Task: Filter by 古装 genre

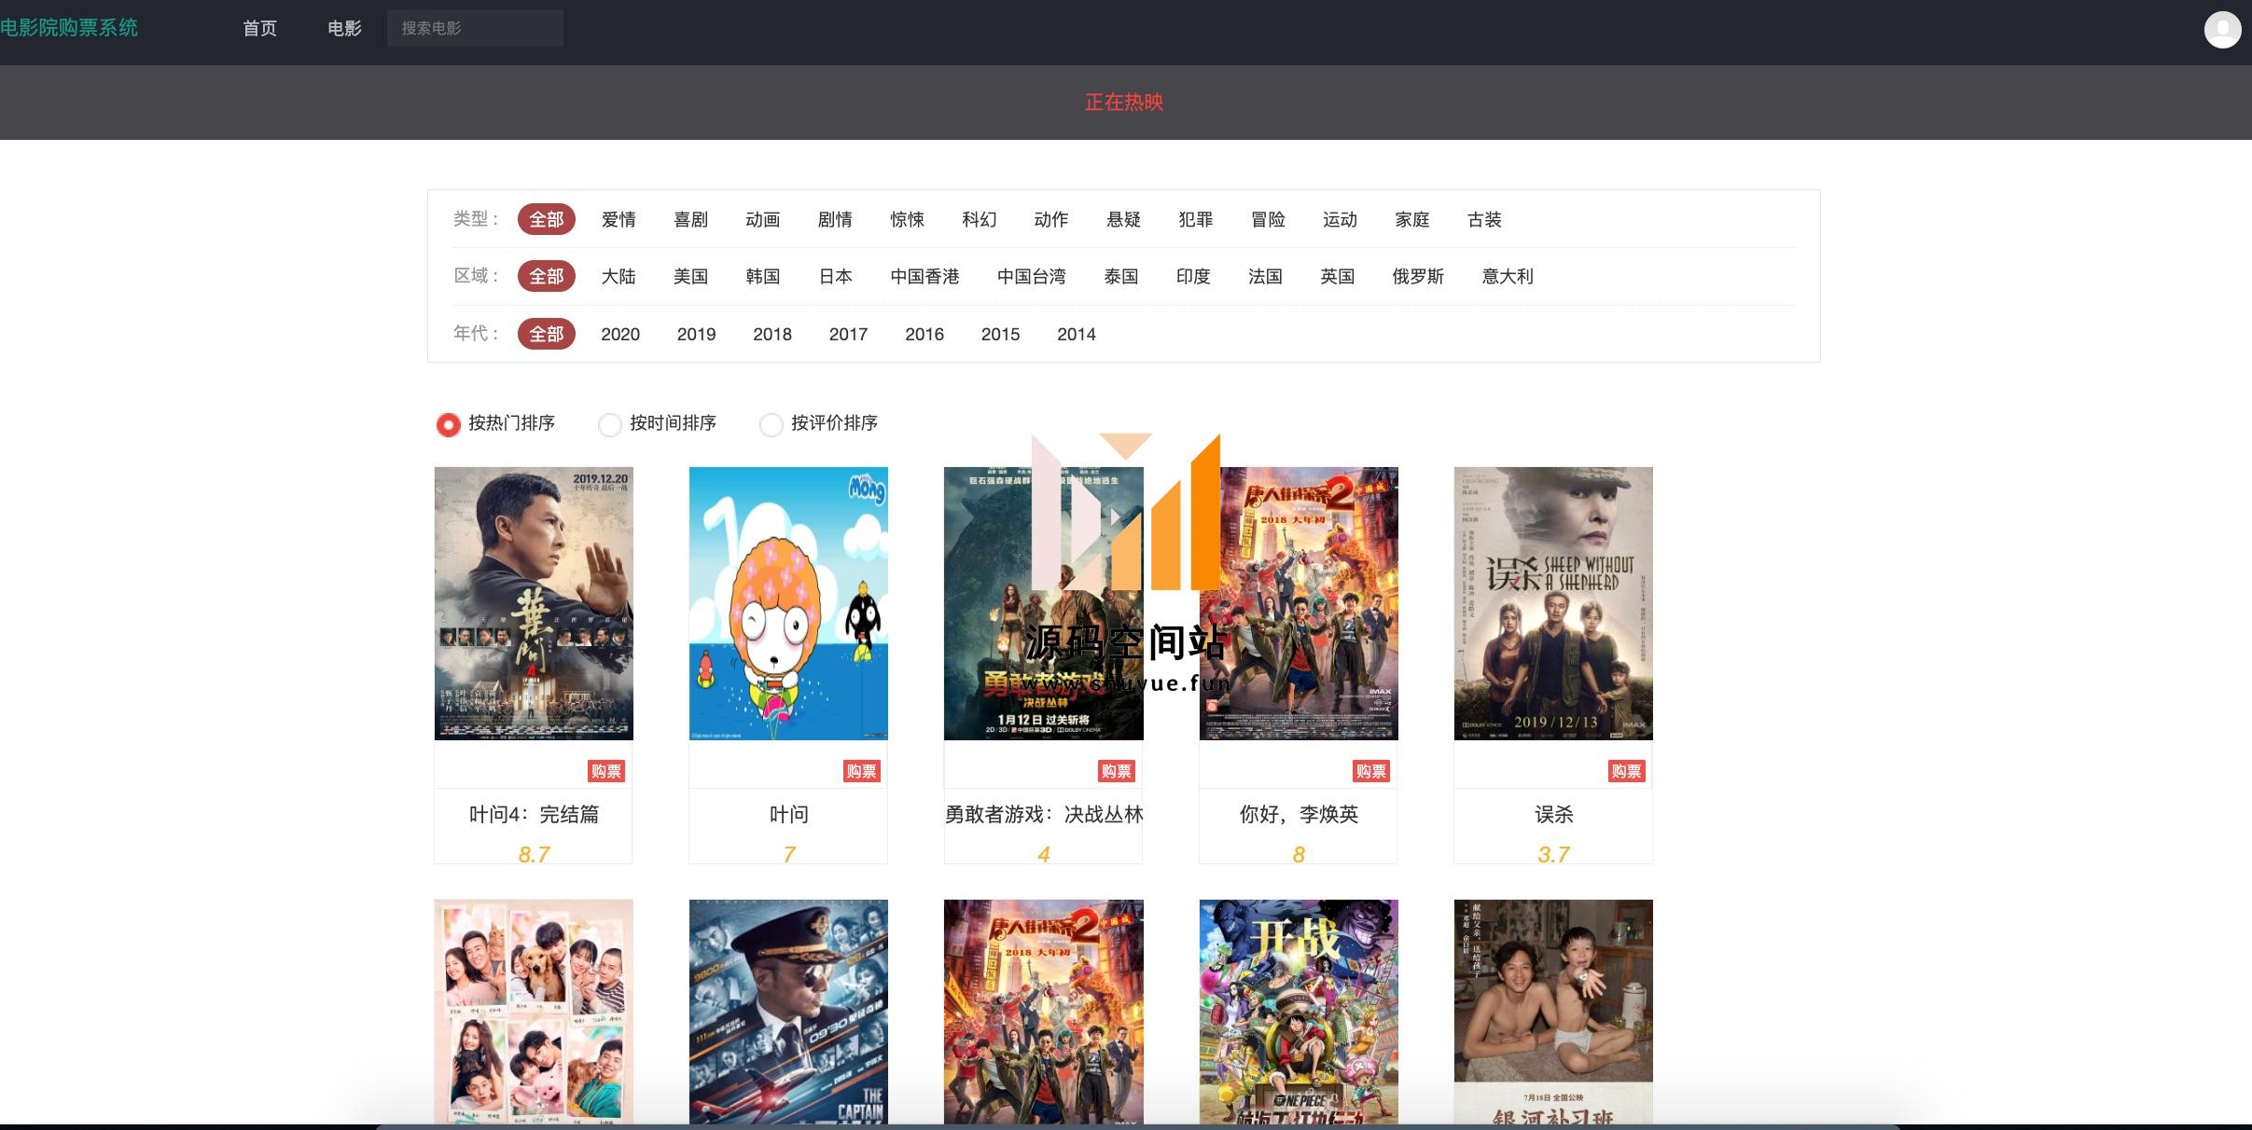Action: point(1484,219)
